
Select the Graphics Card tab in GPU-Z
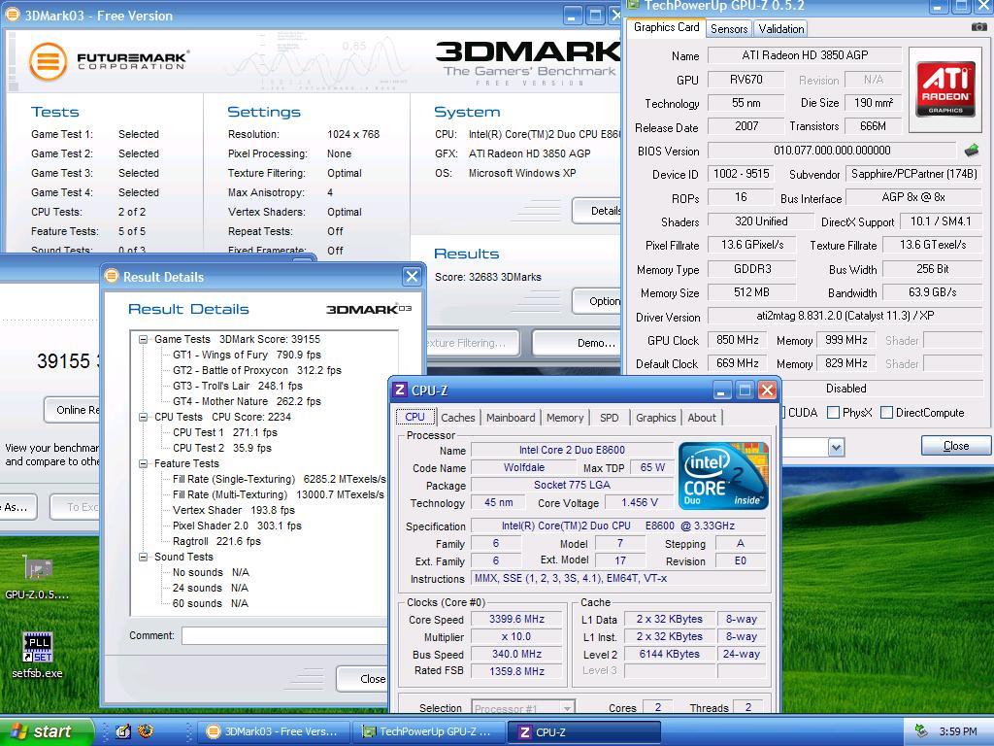[666, 27]
